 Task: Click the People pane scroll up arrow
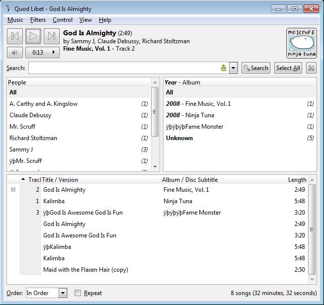[x=155, y=82]
